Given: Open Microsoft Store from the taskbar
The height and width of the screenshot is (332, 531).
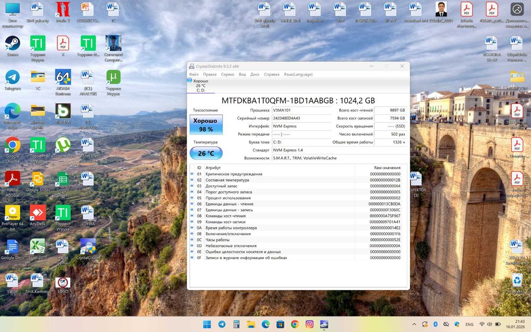Looking at the screenshot, I should coord(280,324).
